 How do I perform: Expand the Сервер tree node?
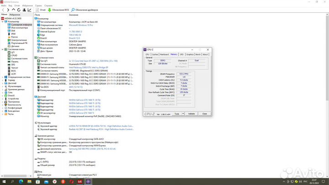click(3, 80)
